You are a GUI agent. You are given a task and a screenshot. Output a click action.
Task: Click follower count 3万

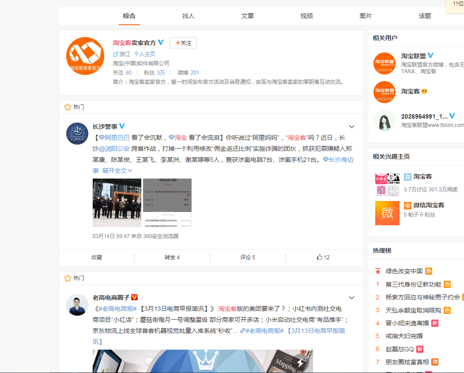[161, 73]
